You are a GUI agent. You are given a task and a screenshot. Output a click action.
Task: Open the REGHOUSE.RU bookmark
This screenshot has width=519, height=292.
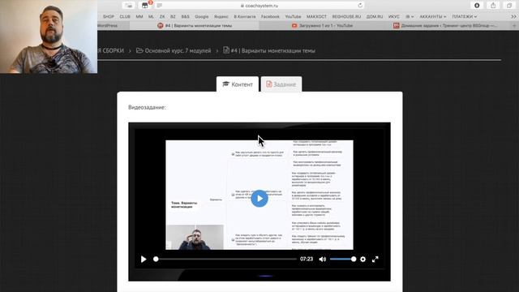[346, 16]
